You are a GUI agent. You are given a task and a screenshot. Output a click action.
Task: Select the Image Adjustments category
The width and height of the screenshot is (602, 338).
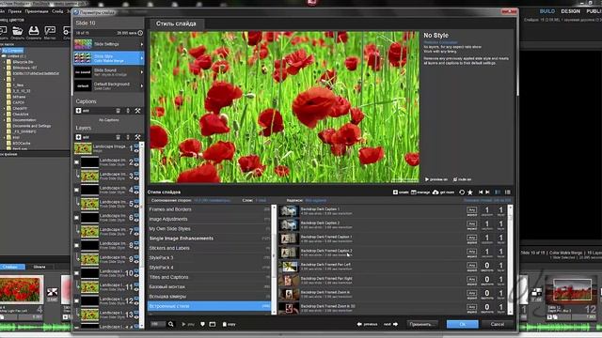(x=209, y=219)
